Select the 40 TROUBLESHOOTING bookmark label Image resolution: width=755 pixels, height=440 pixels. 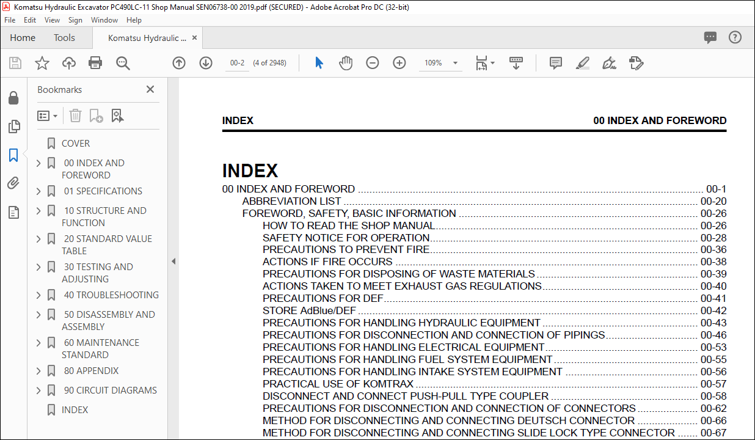[111, 295]
